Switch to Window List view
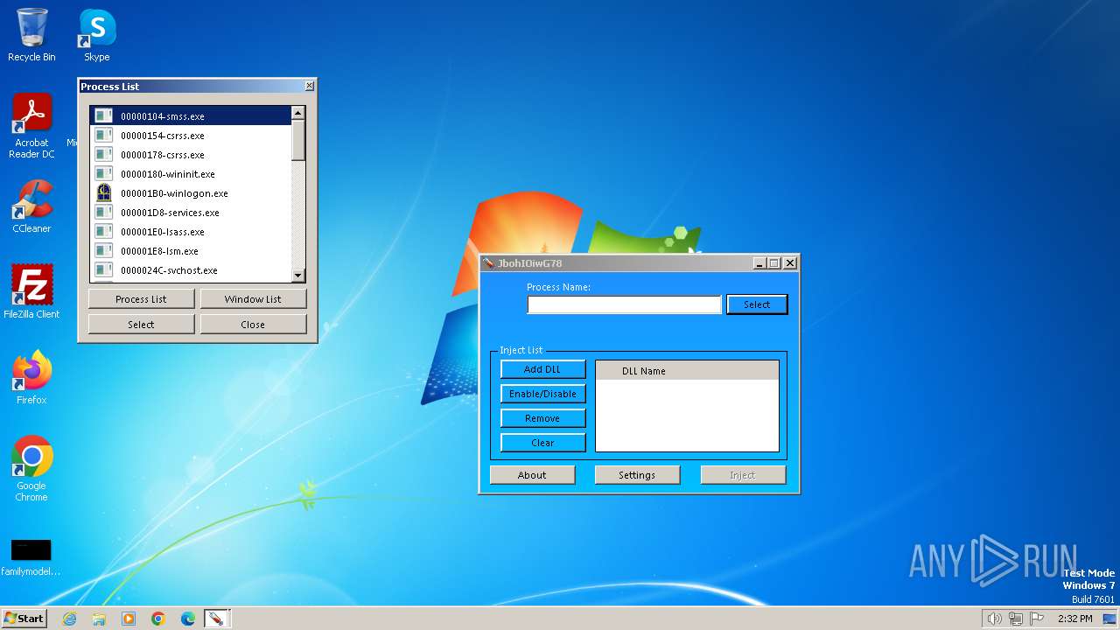This screenshot has width=1120, height=630. 253,298
